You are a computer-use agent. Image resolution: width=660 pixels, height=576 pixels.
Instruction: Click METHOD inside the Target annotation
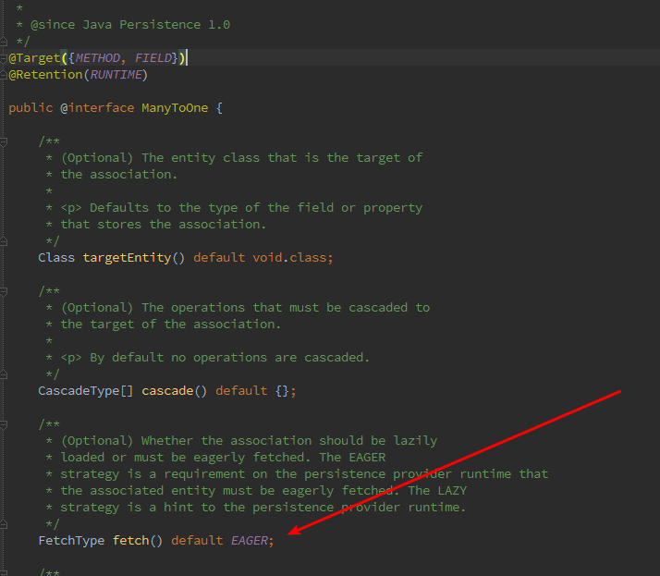tap(96, 58)
